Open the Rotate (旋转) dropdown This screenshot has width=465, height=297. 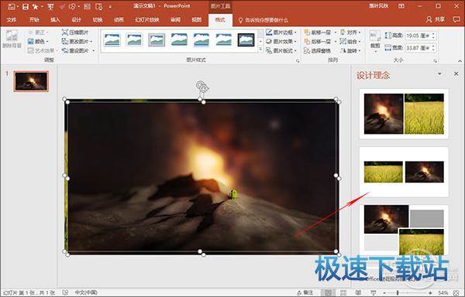pyautogui.click(x=350, y=50)
